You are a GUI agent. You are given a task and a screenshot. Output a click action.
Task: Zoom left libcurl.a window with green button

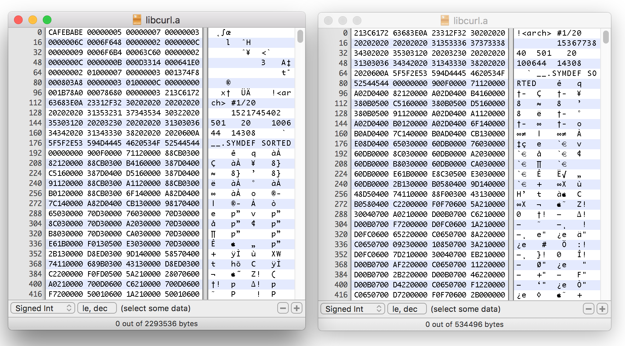coord(47,20)
